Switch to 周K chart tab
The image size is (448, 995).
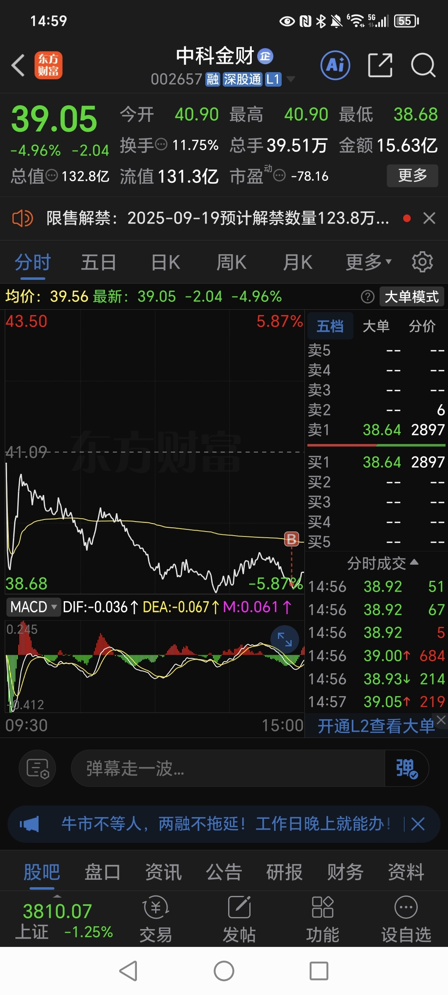(231, 262)
